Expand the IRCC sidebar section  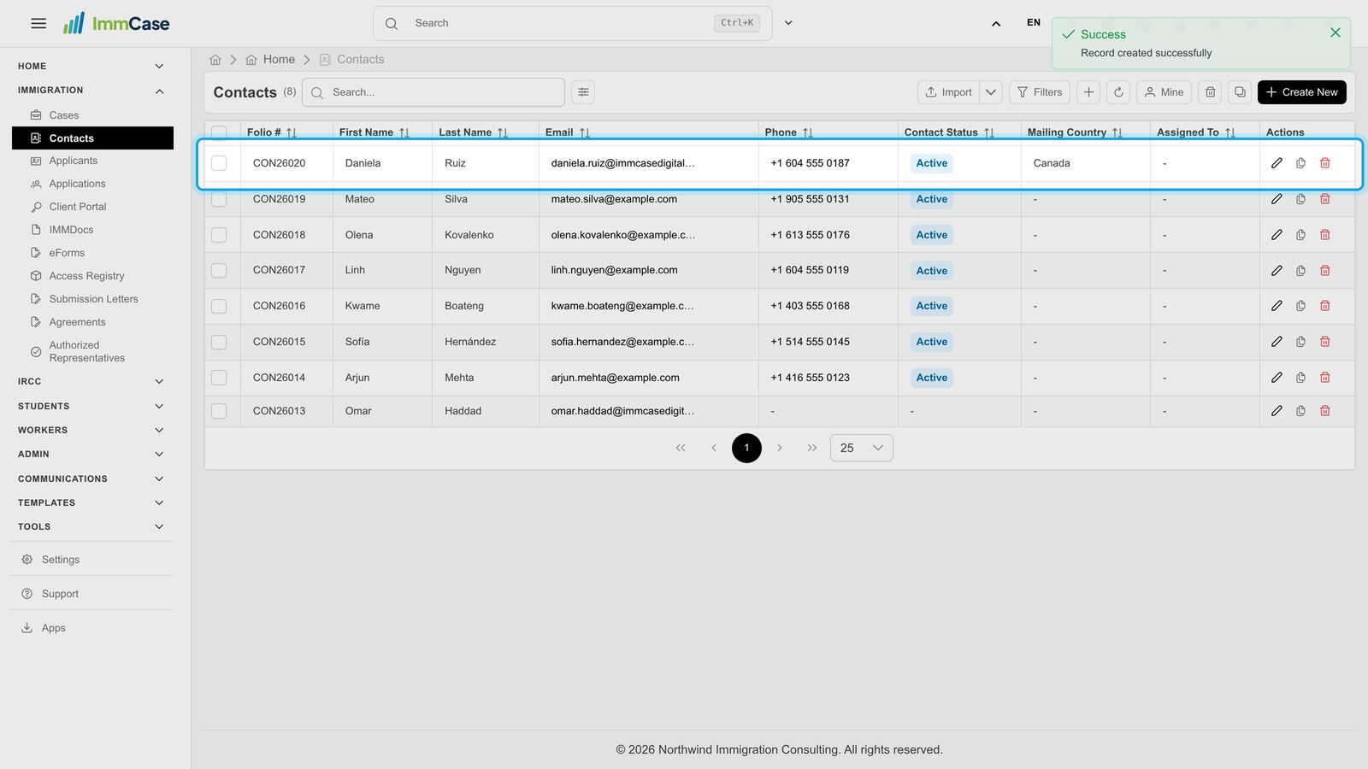point(91,382)
